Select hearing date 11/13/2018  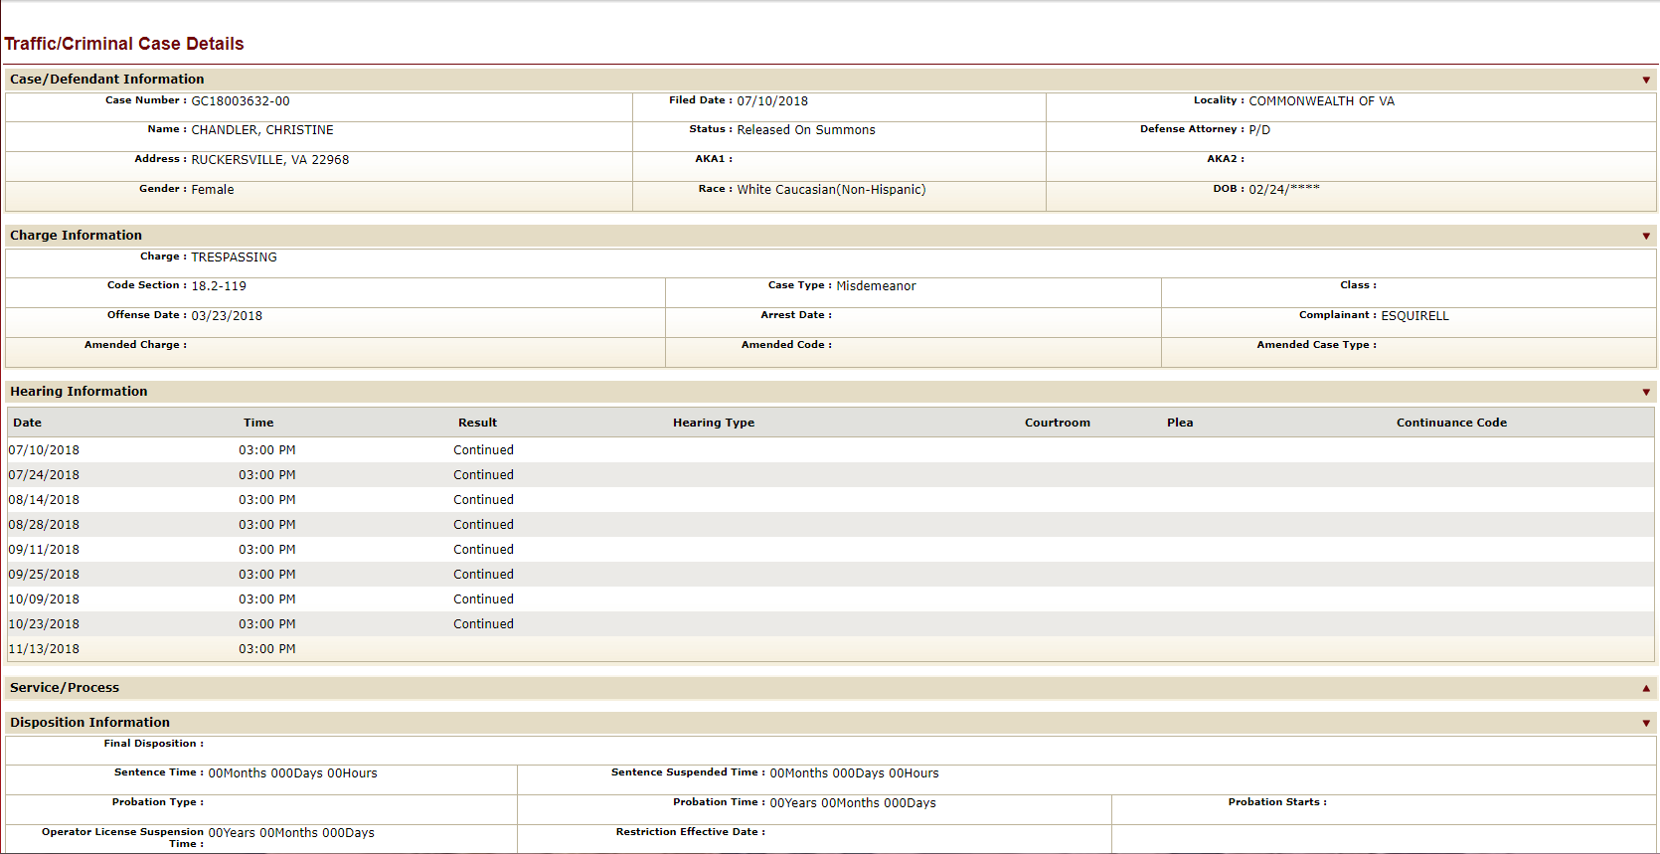(44, 649)
